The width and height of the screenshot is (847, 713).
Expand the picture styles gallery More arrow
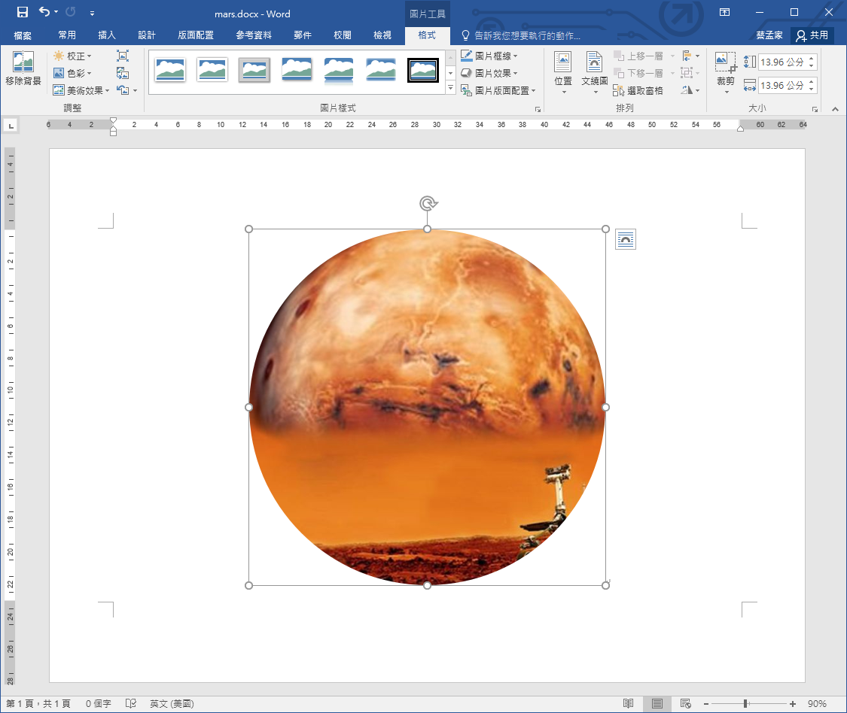click(451, 89)
